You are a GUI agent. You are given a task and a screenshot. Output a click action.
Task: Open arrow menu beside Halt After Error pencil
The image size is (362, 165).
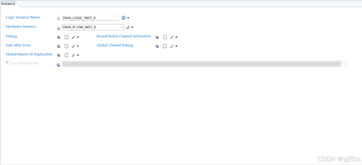coord(78,46)
